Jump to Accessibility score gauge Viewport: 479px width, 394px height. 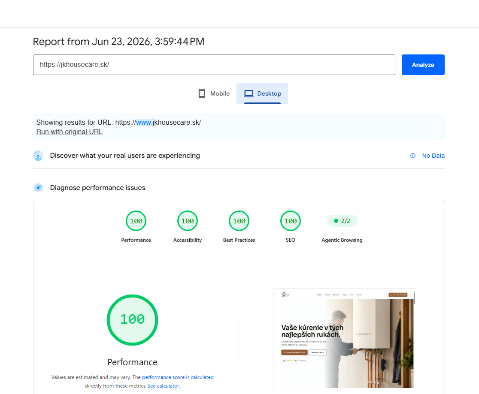tap(188, 221)
